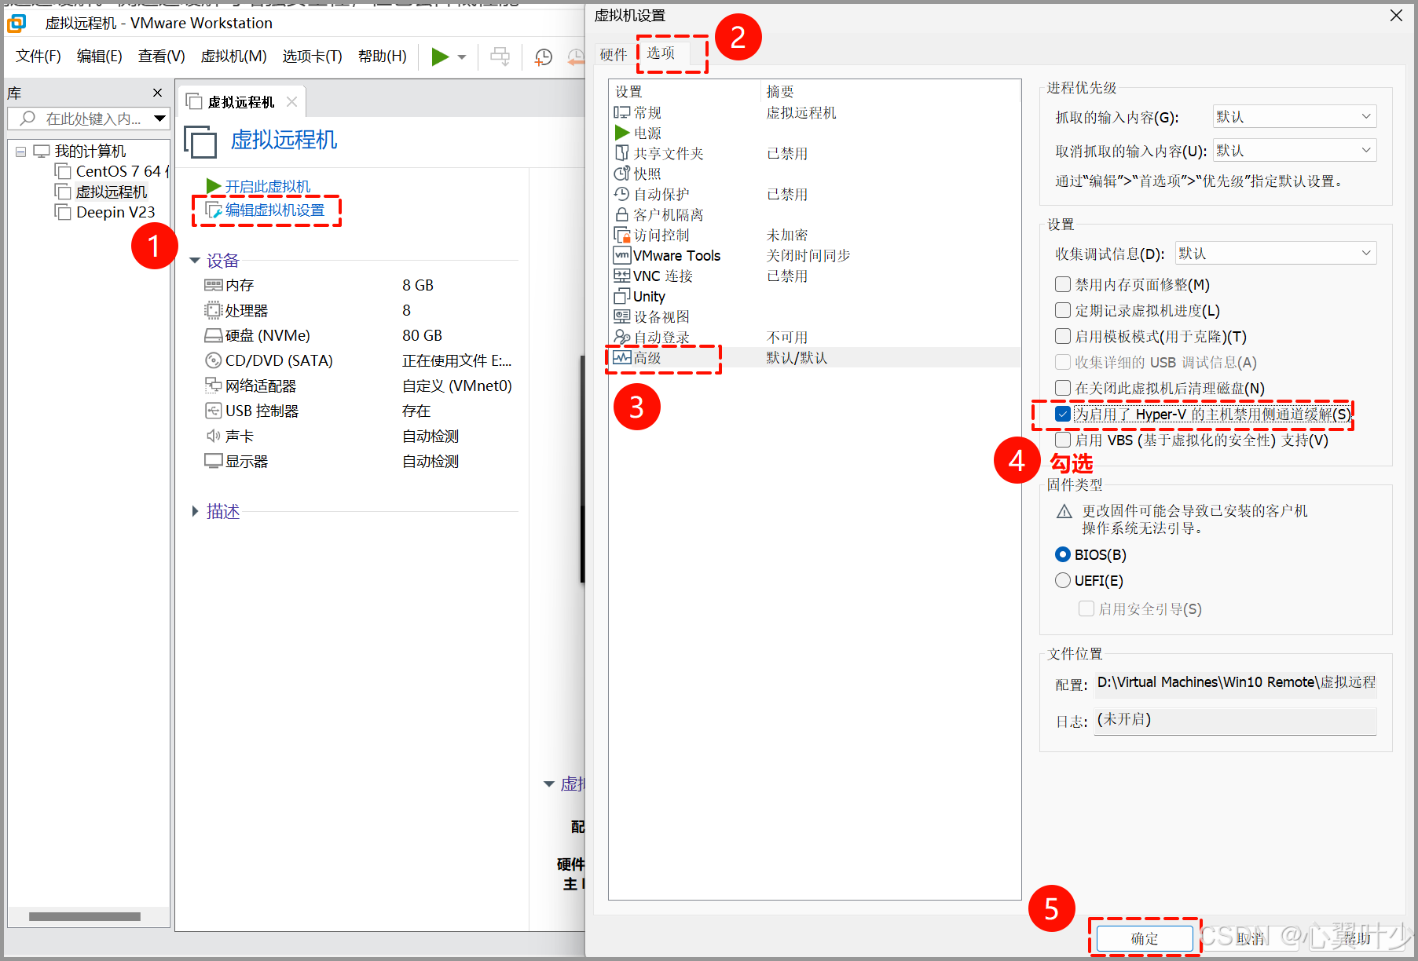Check 启用模板模式(用于克隆) checkbox

coord(1063,336)
